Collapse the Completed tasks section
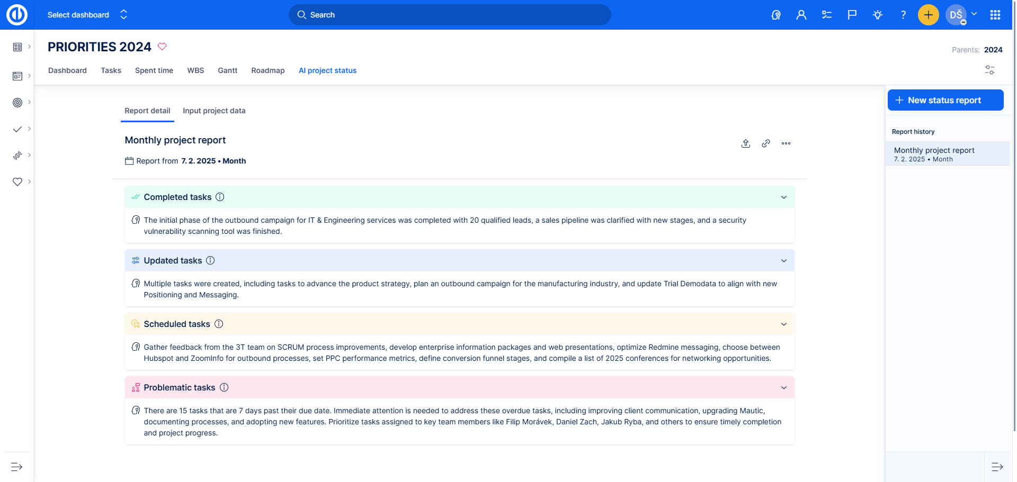The image size is (1017, 482). coord(783,197)
